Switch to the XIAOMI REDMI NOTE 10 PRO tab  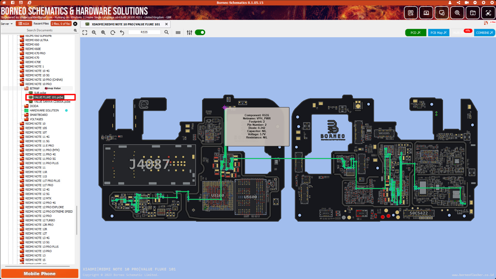[126, 24]
